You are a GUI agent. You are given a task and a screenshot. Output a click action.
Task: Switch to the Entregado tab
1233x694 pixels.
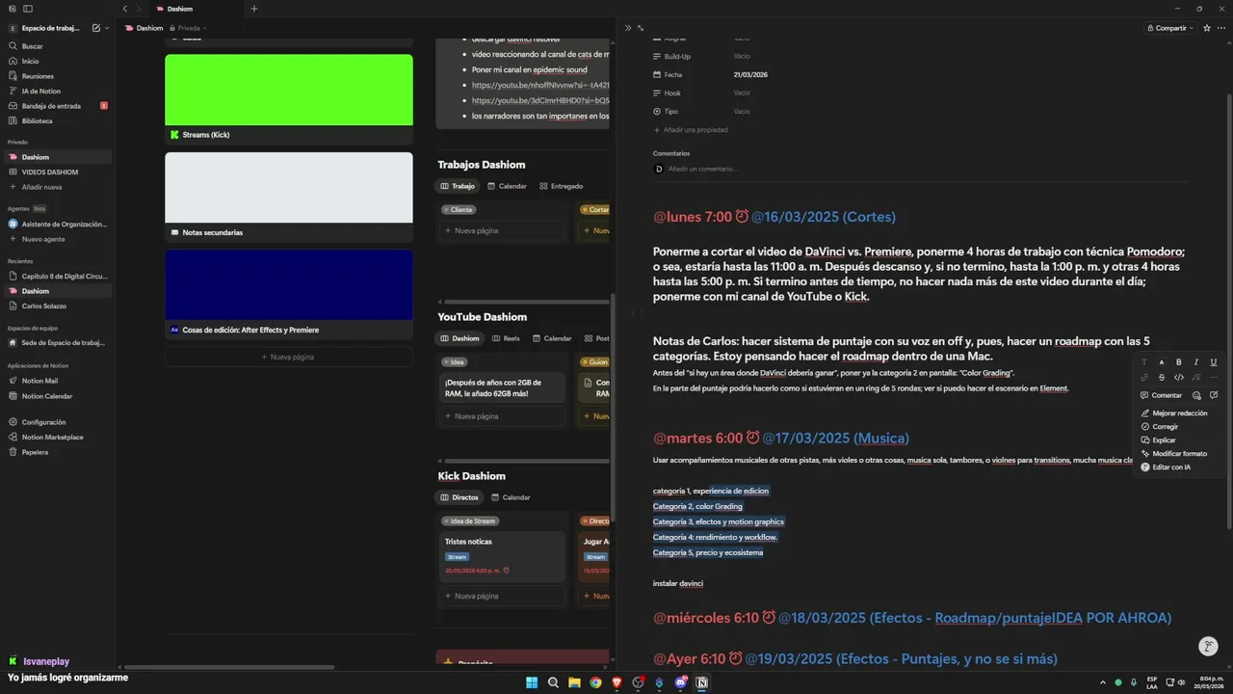click(x=561, y=186)
